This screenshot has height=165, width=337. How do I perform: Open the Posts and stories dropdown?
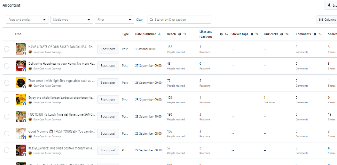[27, 20]
